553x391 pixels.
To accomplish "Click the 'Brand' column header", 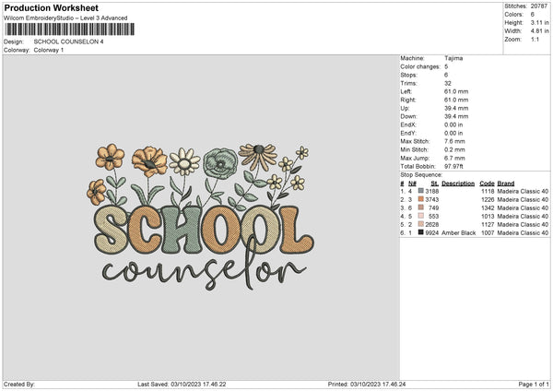I will coord(506,184).
